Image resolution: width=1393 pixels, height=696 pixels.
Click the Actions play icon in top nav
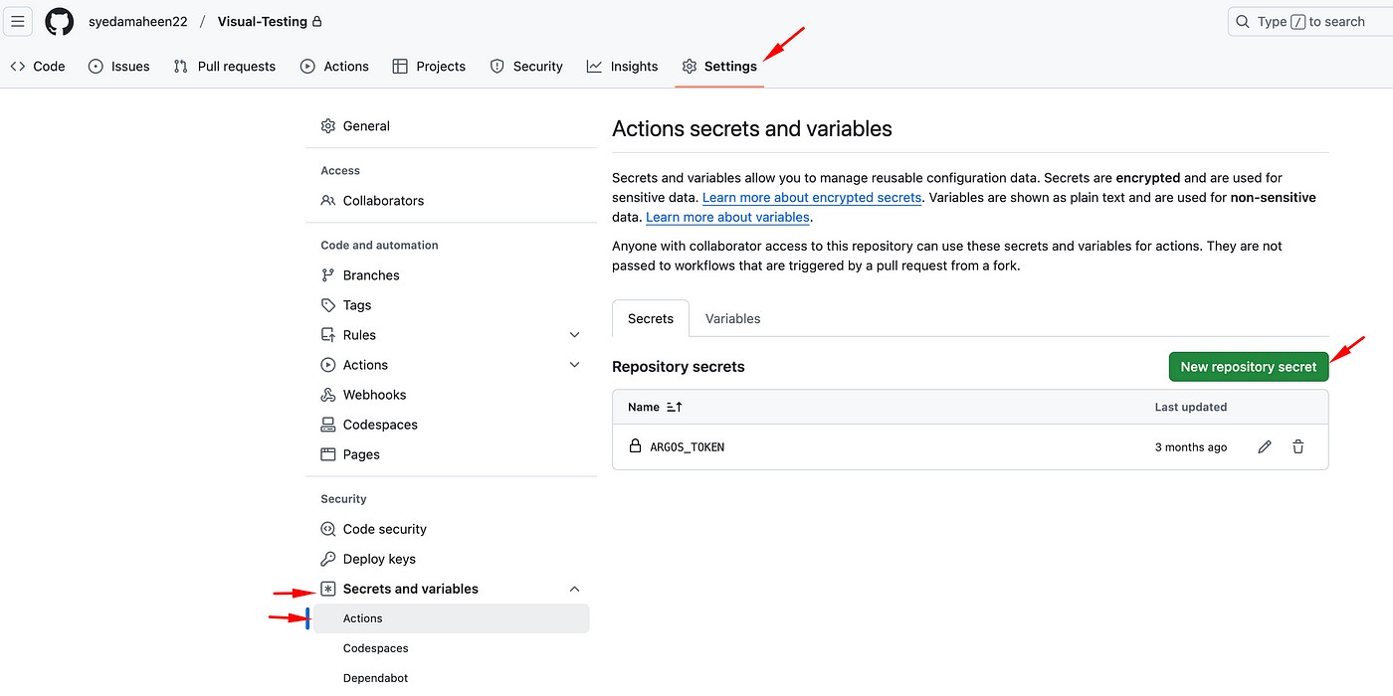pyautogui.click(x=308, y=67)
